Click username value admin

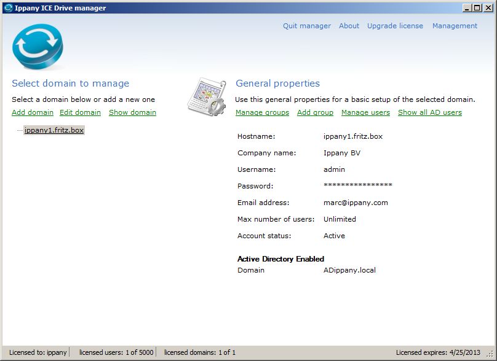pyautogui.click(x=334, y=169)
